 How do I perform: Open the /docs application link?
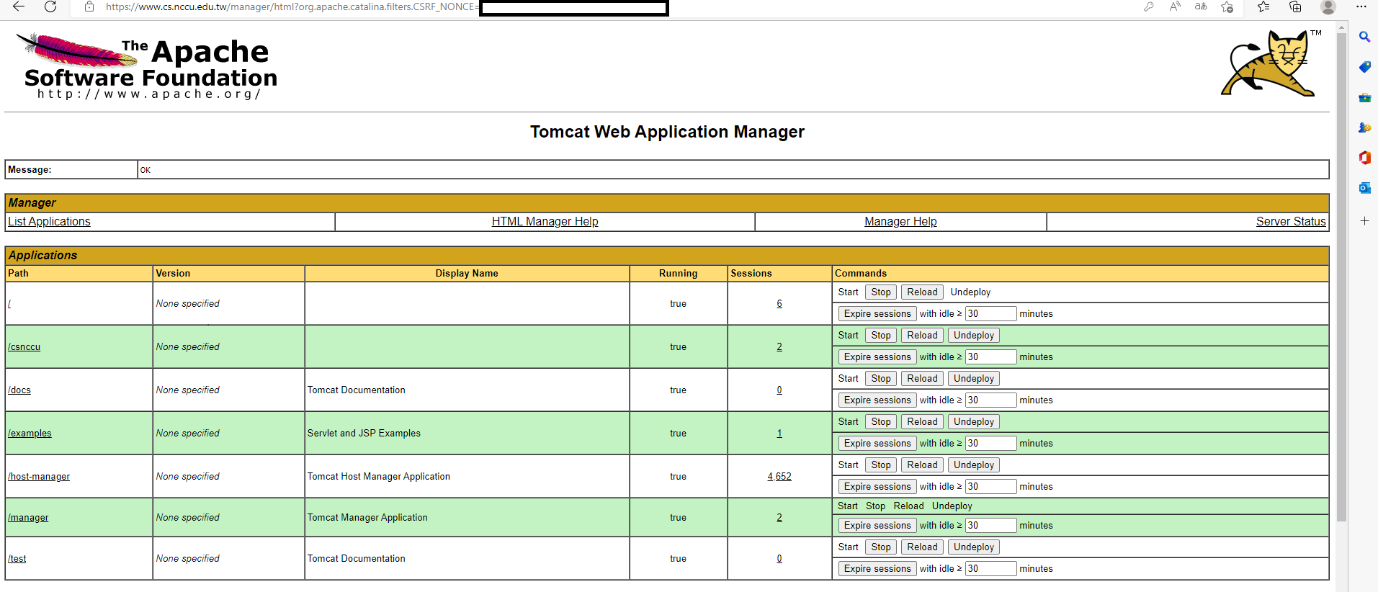pos(19,390)
